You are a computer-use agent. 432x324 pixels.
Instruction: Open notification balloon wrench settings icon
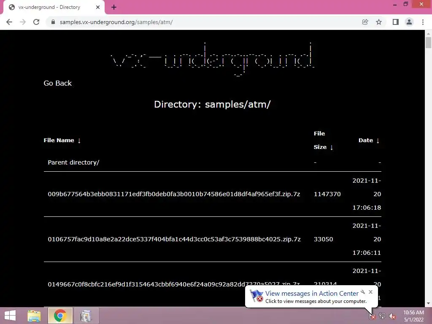[363, 292]
